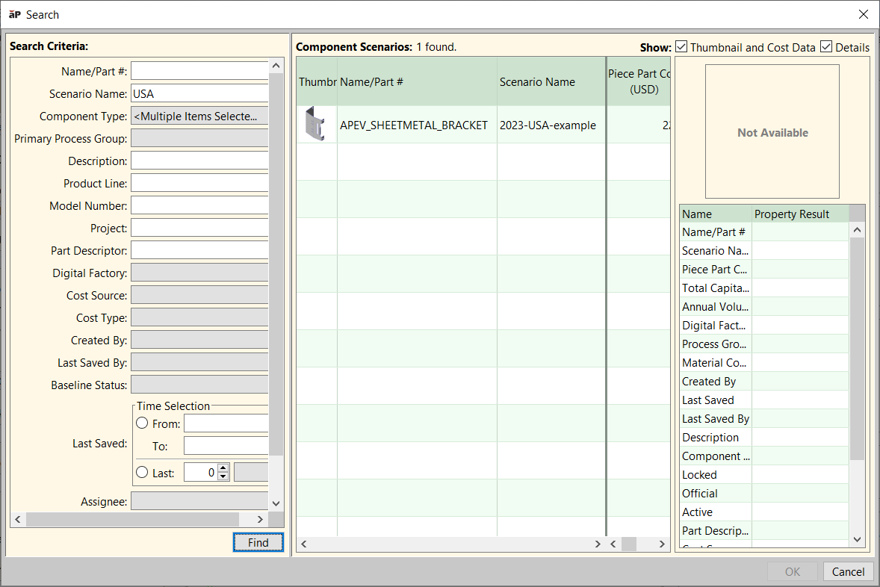Click the search criteria scroll down arrow
This screenshot has width=880, height=587.
(x=276, y=503)
